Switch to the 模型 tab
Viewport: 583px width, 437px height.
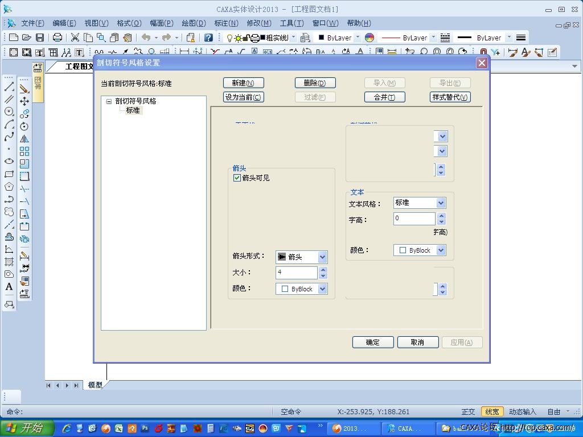pyautogui.click(x=95, y=385)
